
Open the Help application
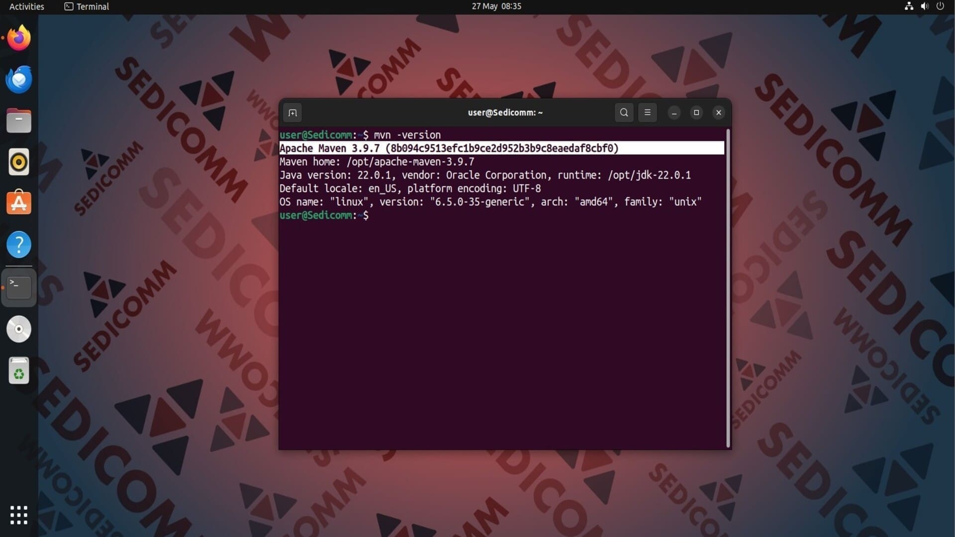point(19,245)
